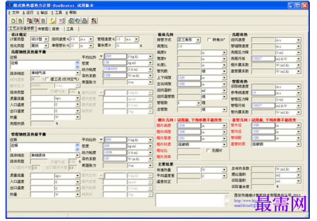Screen dimensions: 317x221
Task: Open the 传递热量 unit dropdown
Action: pos(224,169)
